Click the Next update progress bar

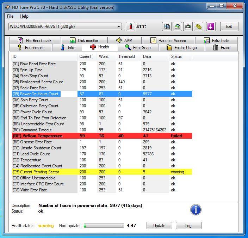[104, 226]
